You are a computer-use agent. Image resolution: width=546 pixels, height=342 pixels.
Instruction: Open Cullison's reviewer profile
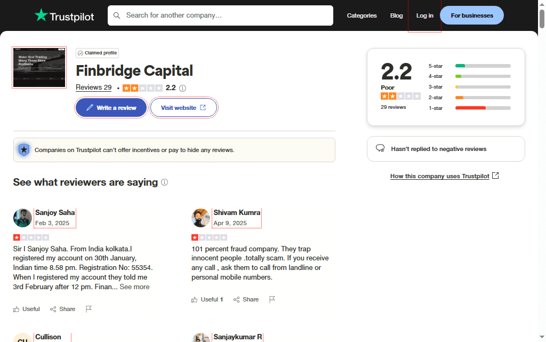click(48, 337)
